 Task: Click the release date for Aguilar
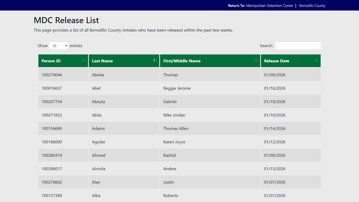coord(275,142)
